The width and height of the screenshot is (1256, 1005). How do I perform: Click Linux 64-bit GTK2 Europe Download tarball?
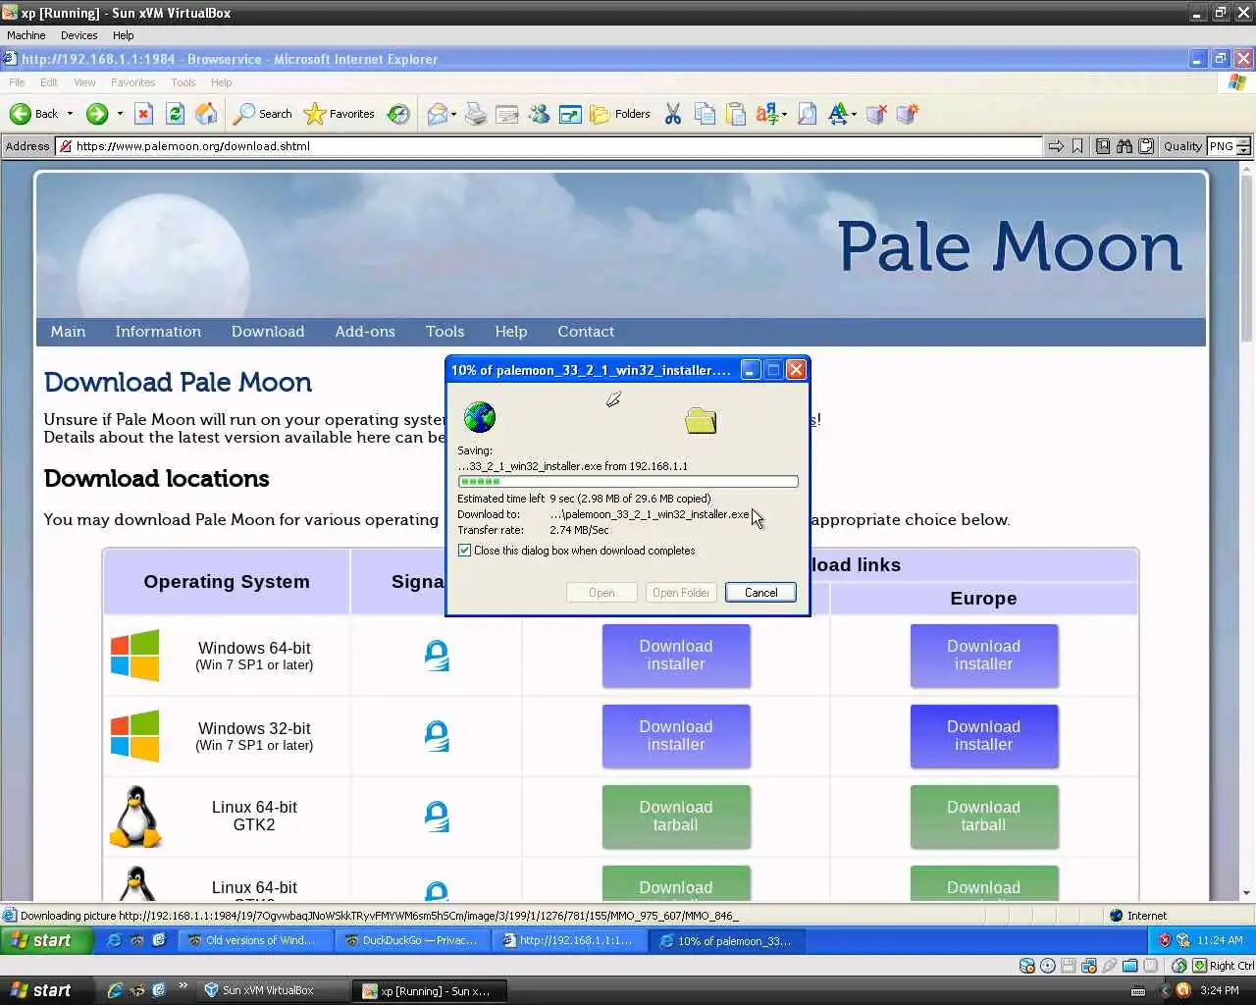983,817
